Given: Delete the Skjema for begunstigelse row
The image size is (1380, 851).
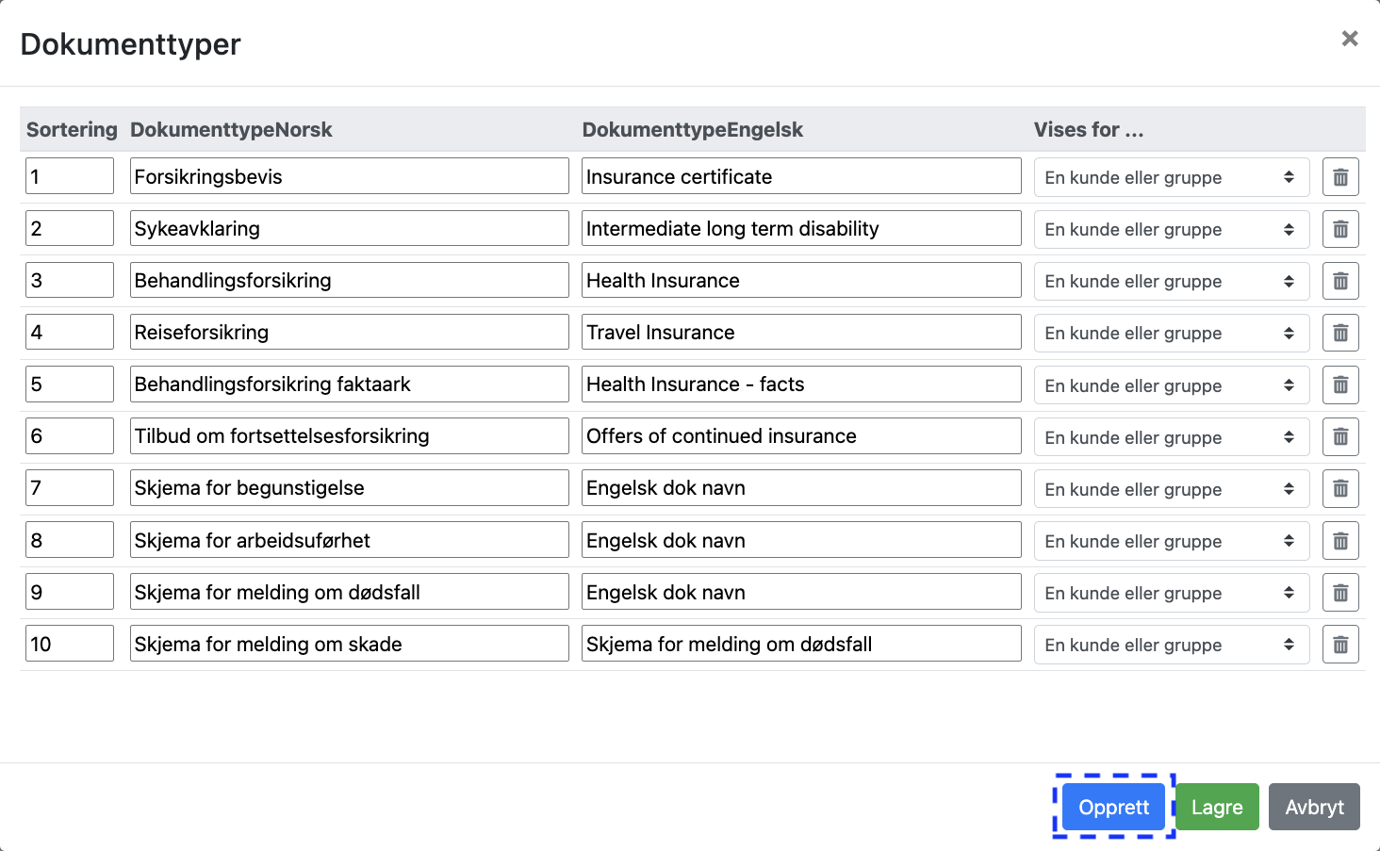Looking at the screenshot, I should [x=1339, y=488].
